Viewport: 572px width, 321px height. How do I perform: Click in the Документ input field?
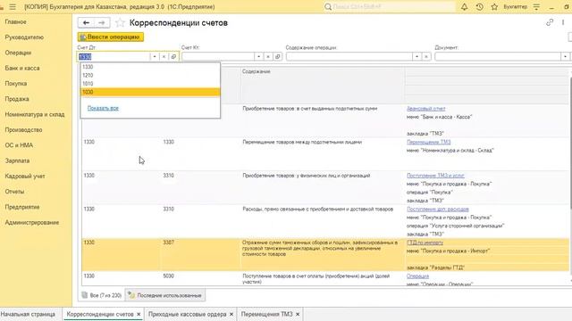click(498, 57)
